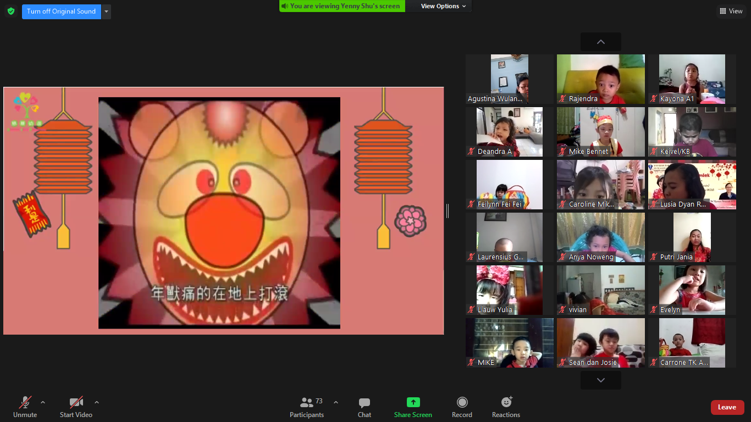The width and height of the screenshot is (751, 422).
Task: Click the Share Screen button
Action: point(413,407)
